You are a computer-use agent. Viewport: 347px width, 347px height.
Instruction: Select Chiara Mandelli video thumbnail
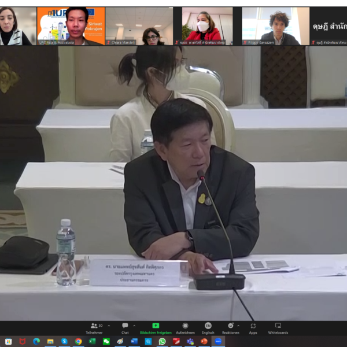[139, 26]
